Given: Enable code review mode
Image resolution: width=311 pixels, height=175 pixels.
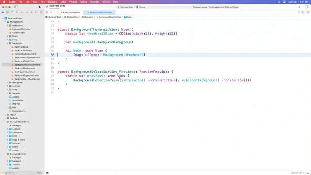Looking at the screenshot, I should tap(298, 13).
